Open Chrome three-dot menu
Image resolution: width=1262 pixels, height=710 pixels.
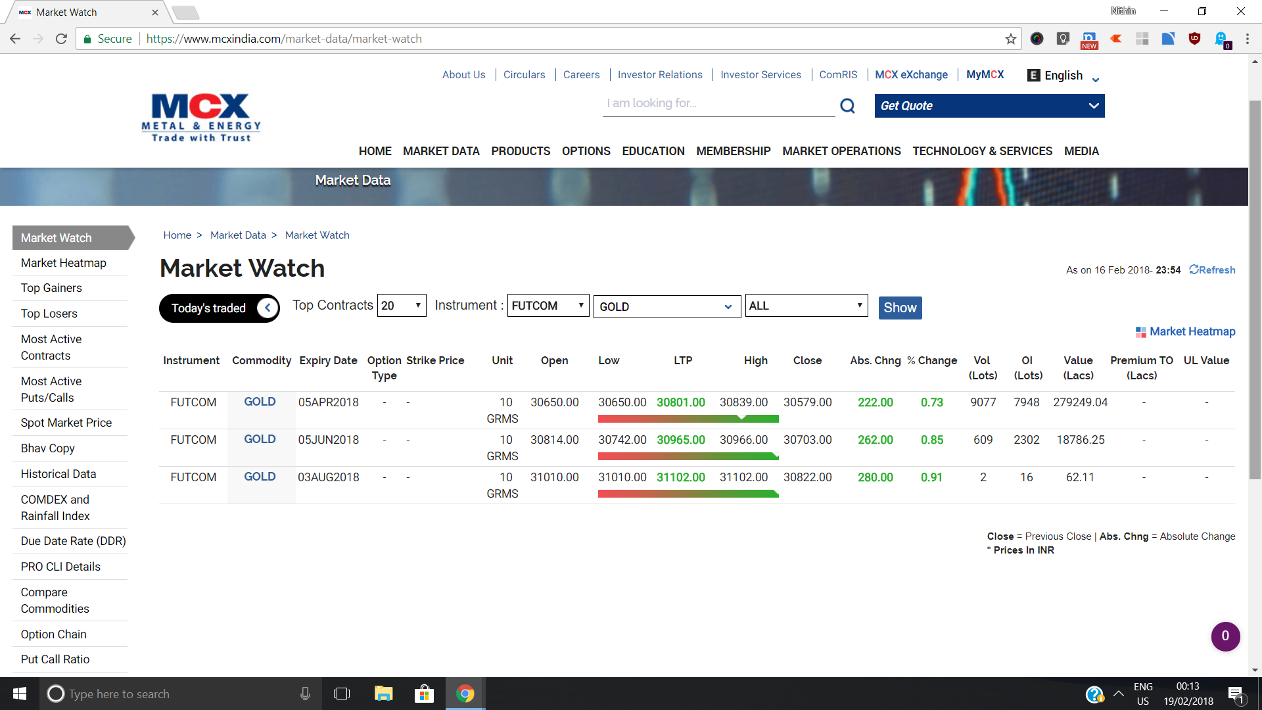pos(1247,39)
